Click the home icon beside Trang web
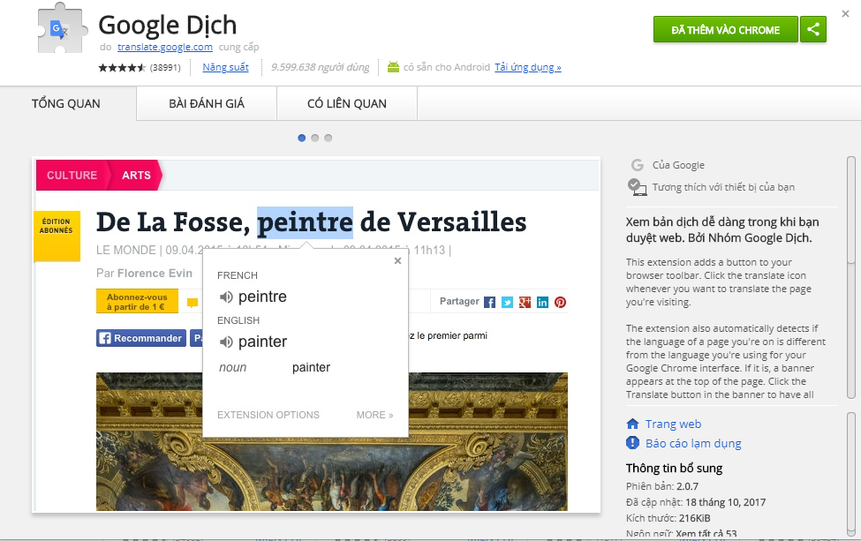Image resolution: width=861 pixels, height=541 pixels. [x=632, y=424]
